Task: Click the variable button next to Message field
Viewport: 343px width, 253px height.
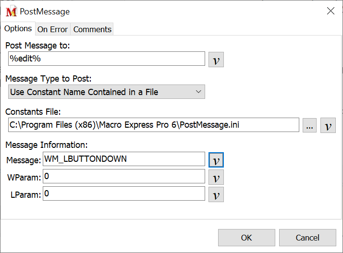Action: coord(216,159)
